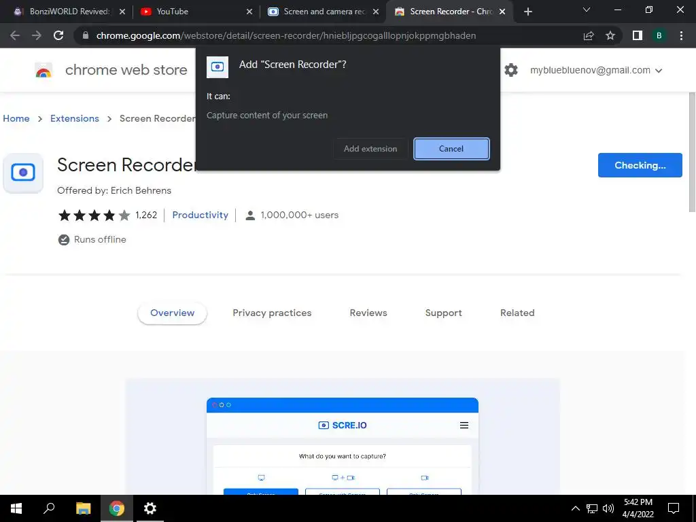Screen dimensions: 696x522
Task: Open Chrome's three-dot menu
Action: point(681,35)
